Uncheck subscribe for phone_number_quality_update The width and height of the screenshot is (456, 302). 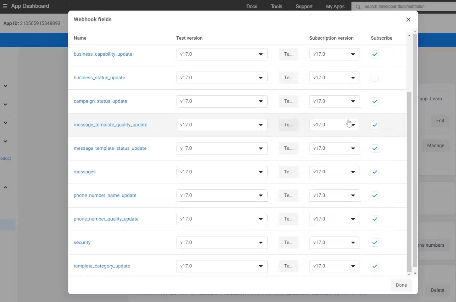tap(375, 219)
